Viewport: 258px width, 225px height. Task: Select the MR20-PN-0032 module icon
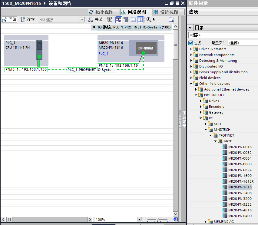pyautogui.click(x=225, y=153)
